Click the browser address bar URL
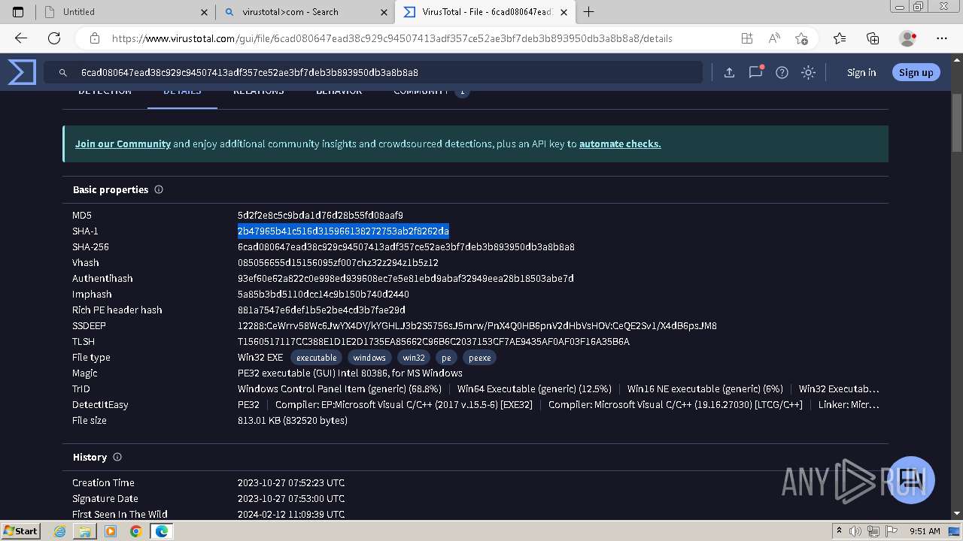The image size is (963, 541). tap(392, 38)
